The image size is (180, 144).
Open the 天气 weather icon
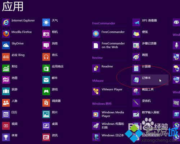(x=46, y=22)
